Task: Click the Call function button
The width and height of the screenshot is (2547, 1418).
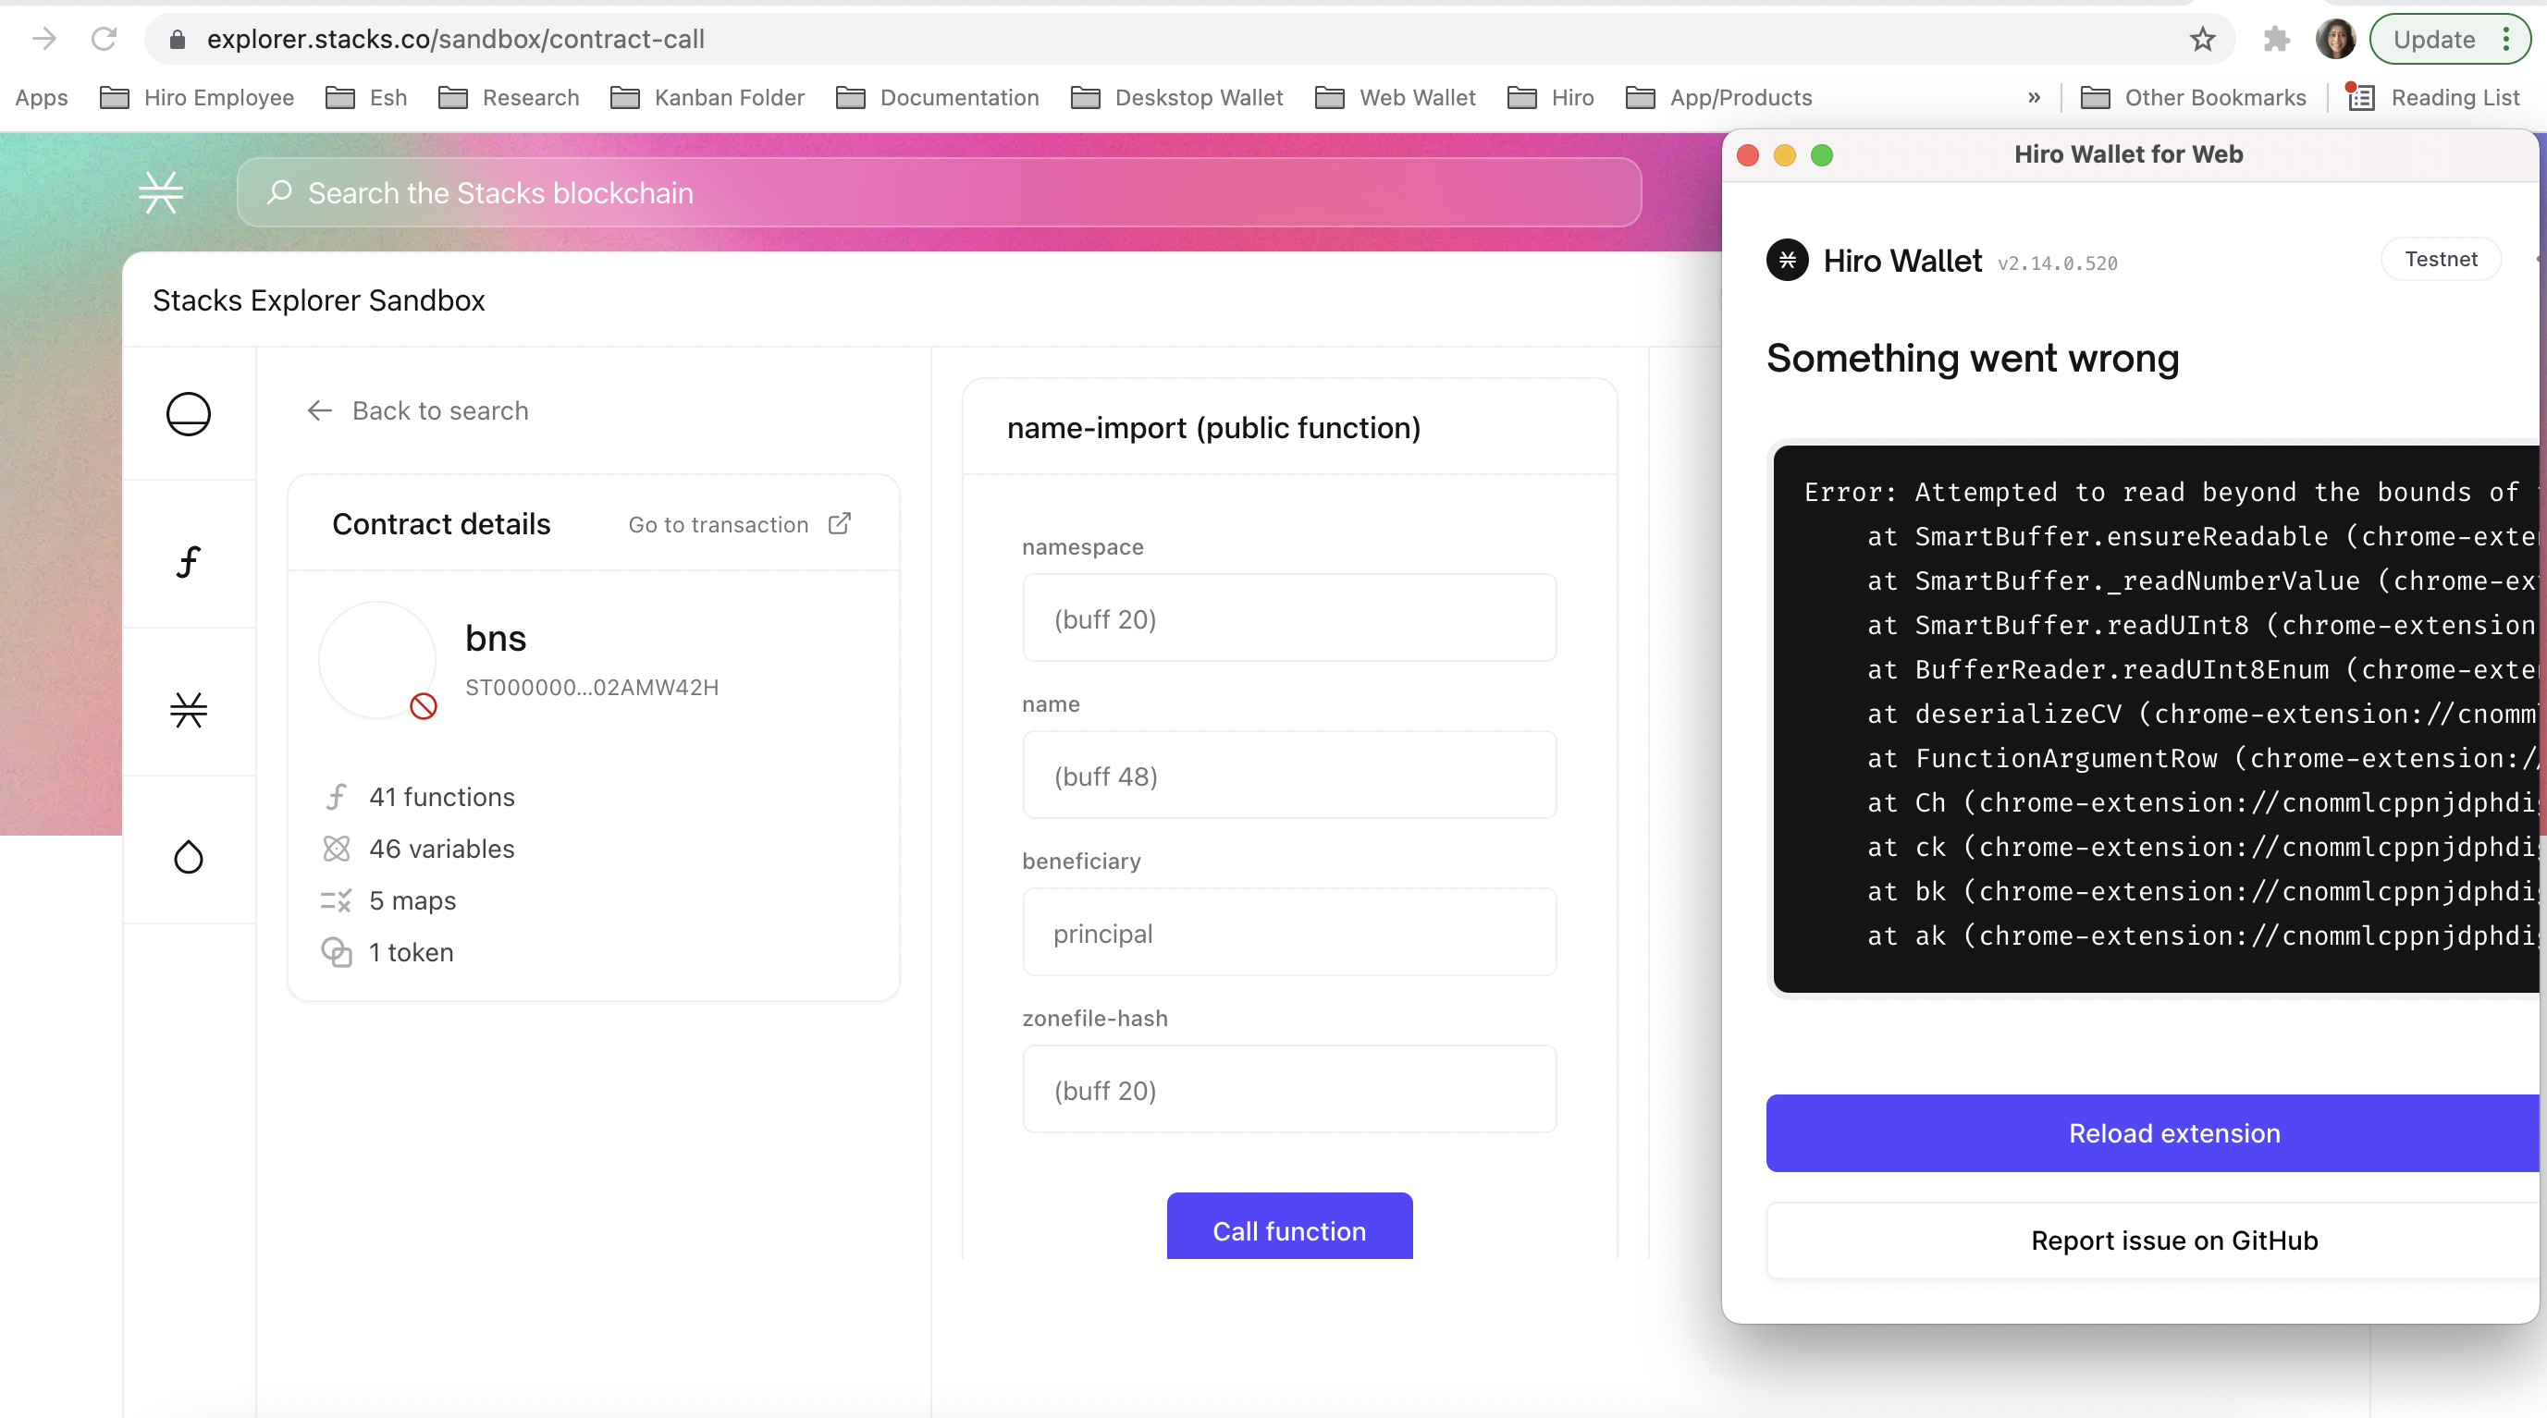Action: tap(1289, 1228)
